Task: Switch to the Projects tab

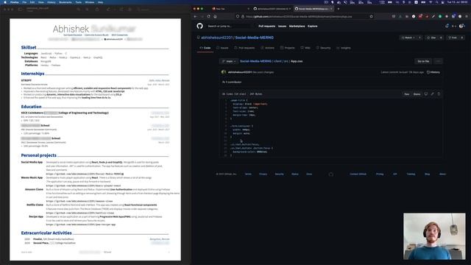Action: tap(288, 48)
